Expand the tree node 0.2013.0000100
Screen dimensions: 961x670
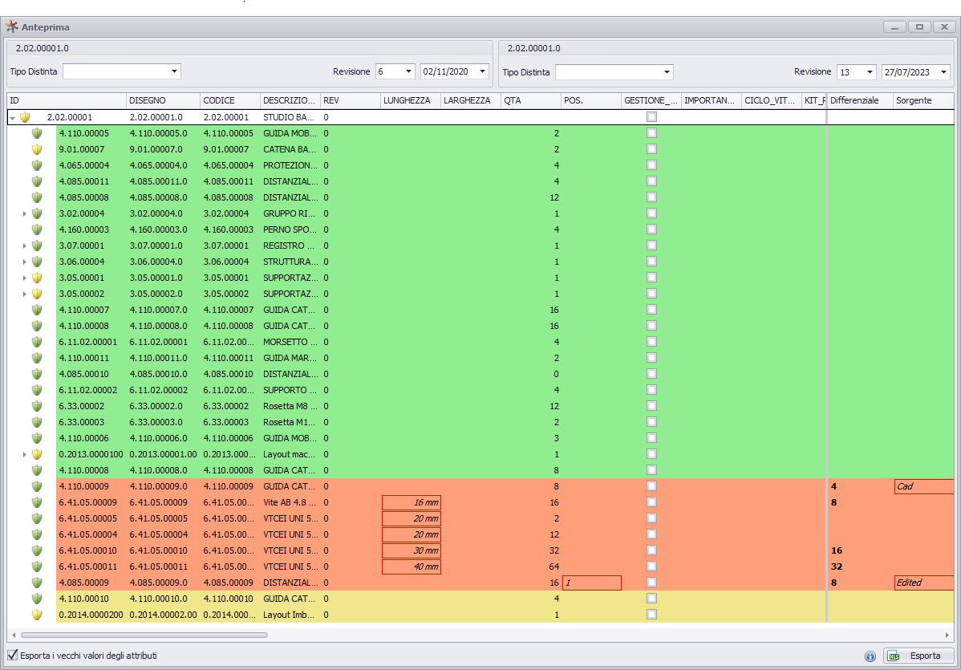pos(25,455)
